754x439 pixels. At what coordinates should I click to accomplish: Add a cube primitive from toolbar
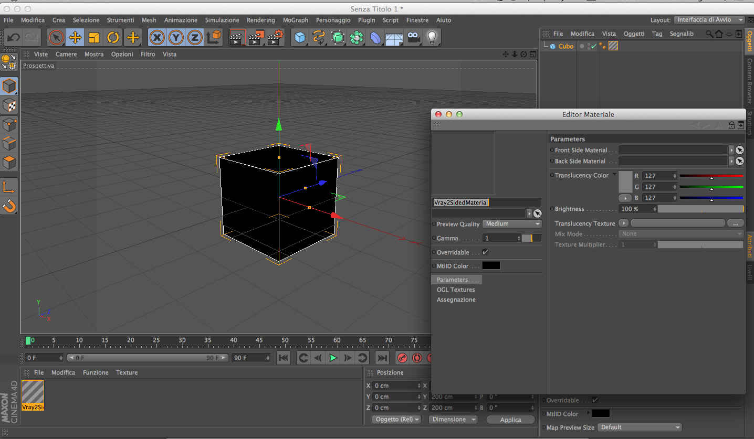[299, 37]
